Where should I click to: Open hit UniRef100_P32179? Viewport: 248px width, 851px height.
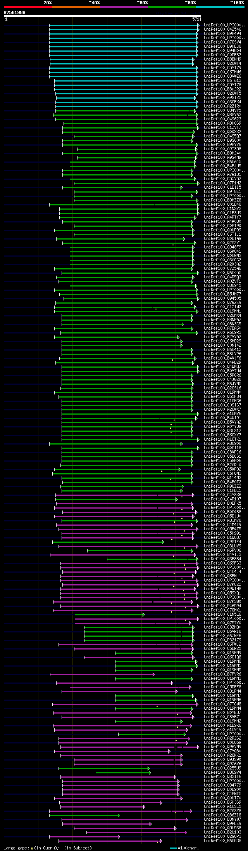tap(222, 640)
